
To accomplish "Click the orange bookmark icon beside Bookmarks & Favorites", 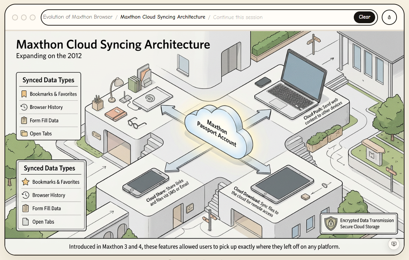I will pos(24,94).
